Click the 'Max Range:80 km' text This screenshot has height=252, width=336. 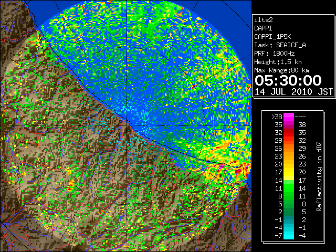(x=281, y=70)
